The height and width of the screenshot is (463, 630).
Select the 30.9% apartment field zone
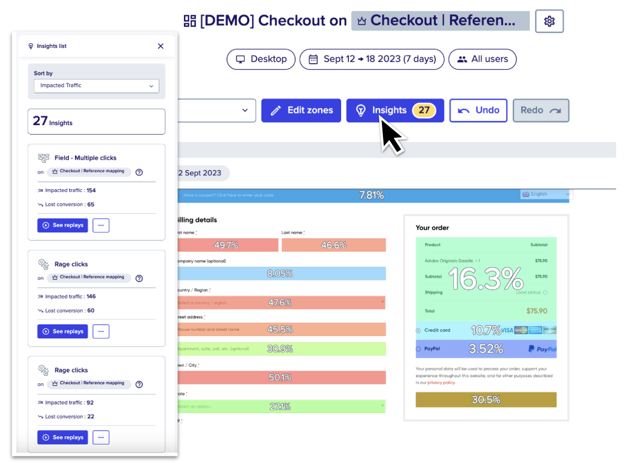click(x=281, y=349)
